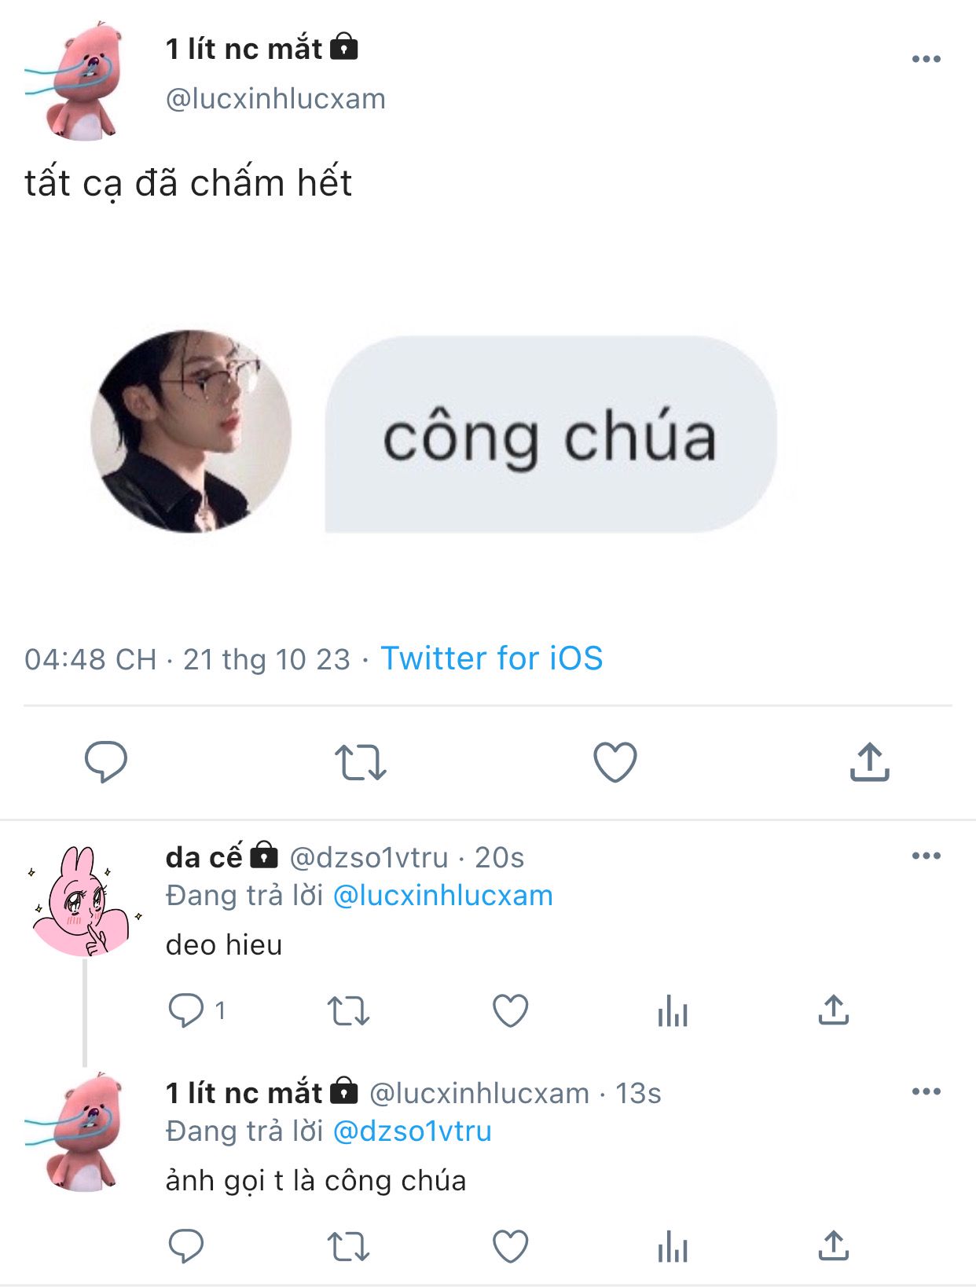Reply to the main tweet

[x=105, y=761]
